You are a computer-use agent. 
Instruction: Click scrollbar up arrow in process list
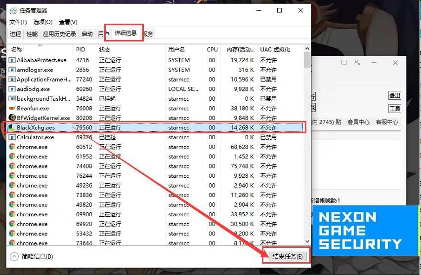(x=307, y=49)
